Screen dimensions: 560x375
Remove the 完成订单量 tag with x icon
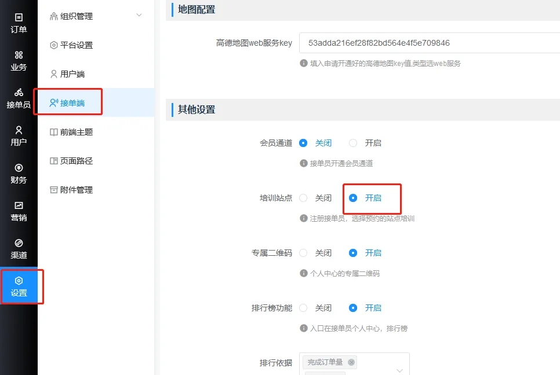point(351,362)
